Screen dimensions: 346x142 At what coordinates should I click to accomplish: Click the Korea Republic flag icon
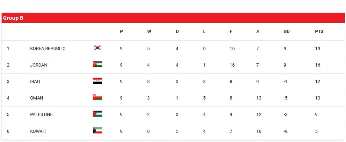point(97,48)
